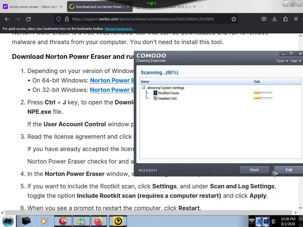Open the yellow lightning bolt taskbar icon
Image resolution: width=303 pixels, height=227 pixels.
point(118,221)
